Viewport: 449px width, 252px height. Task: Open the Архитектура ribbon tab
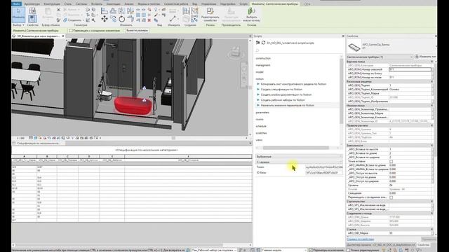[x=32, y=4]
